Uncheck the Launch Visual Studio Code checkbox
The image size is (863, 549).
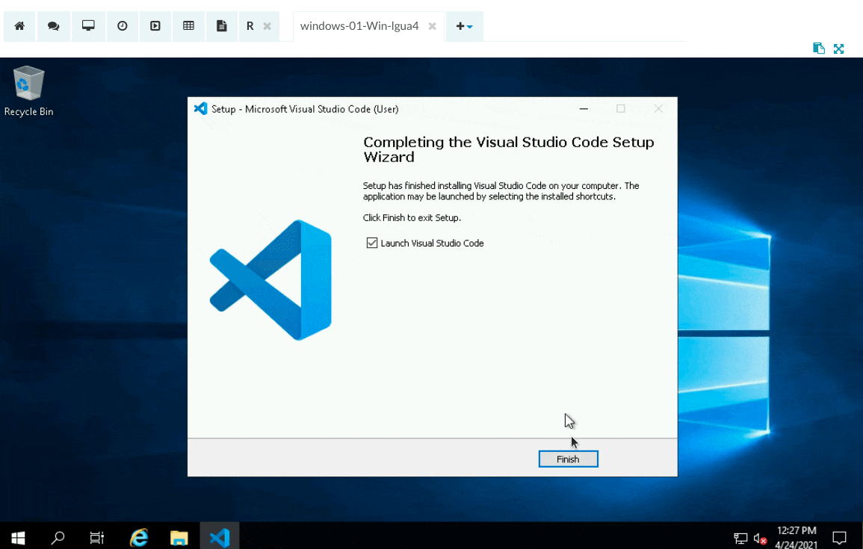pyautogui.click(x=372, y=243)
